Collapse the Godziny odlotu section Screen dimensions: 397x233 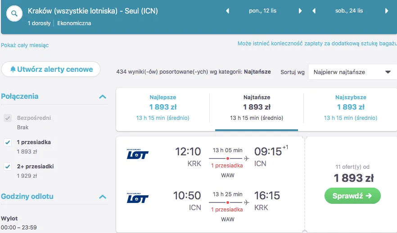click(x=103, y=197)
